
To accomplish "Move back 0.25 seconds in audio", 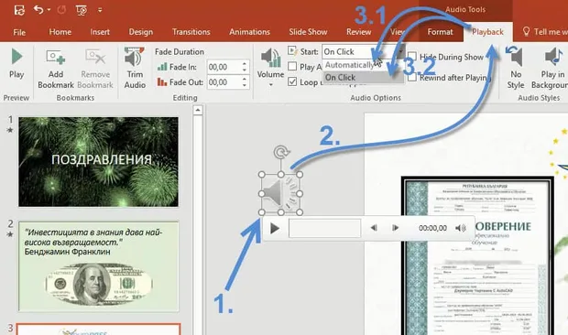I will click(x=374, y=228).
